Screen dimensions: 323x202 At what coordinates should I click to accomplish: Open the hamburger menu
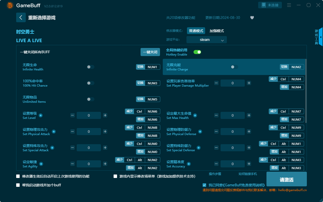289,5
